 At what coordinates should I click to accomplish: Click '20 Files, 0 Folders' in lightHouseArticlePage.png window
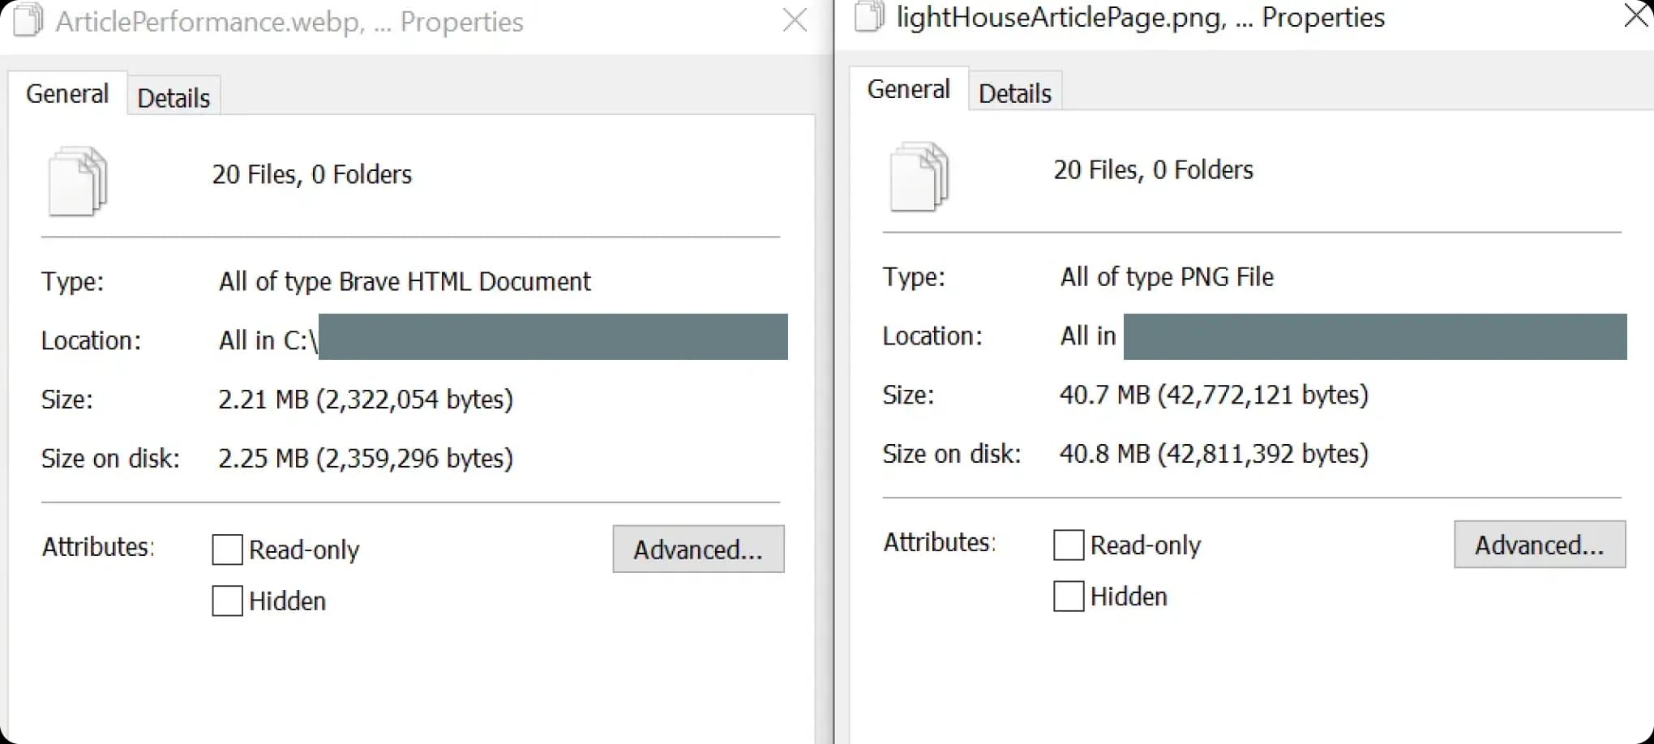(1153, 169)
